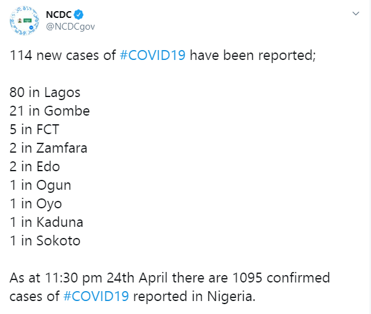
Task: Open the #COVID19 hashtag in the first line
Action: coord(153,56)
